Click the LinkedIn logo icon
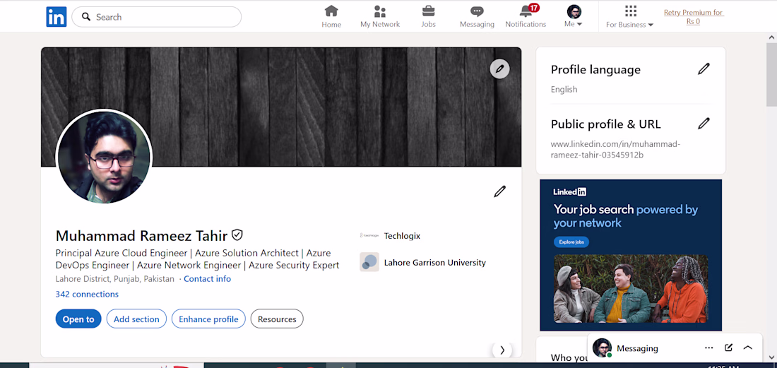Screen dimensions: 777x368 coord(56,17)
